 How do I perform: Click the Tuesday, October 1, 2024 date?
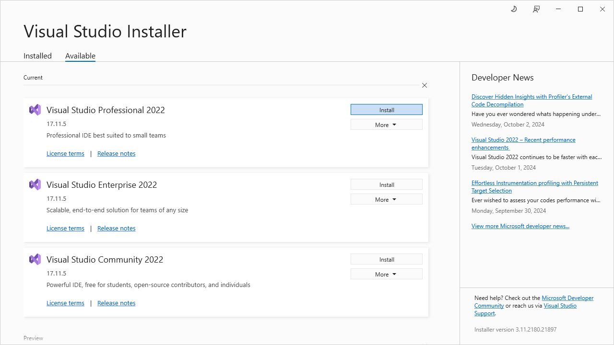[503, 167]
